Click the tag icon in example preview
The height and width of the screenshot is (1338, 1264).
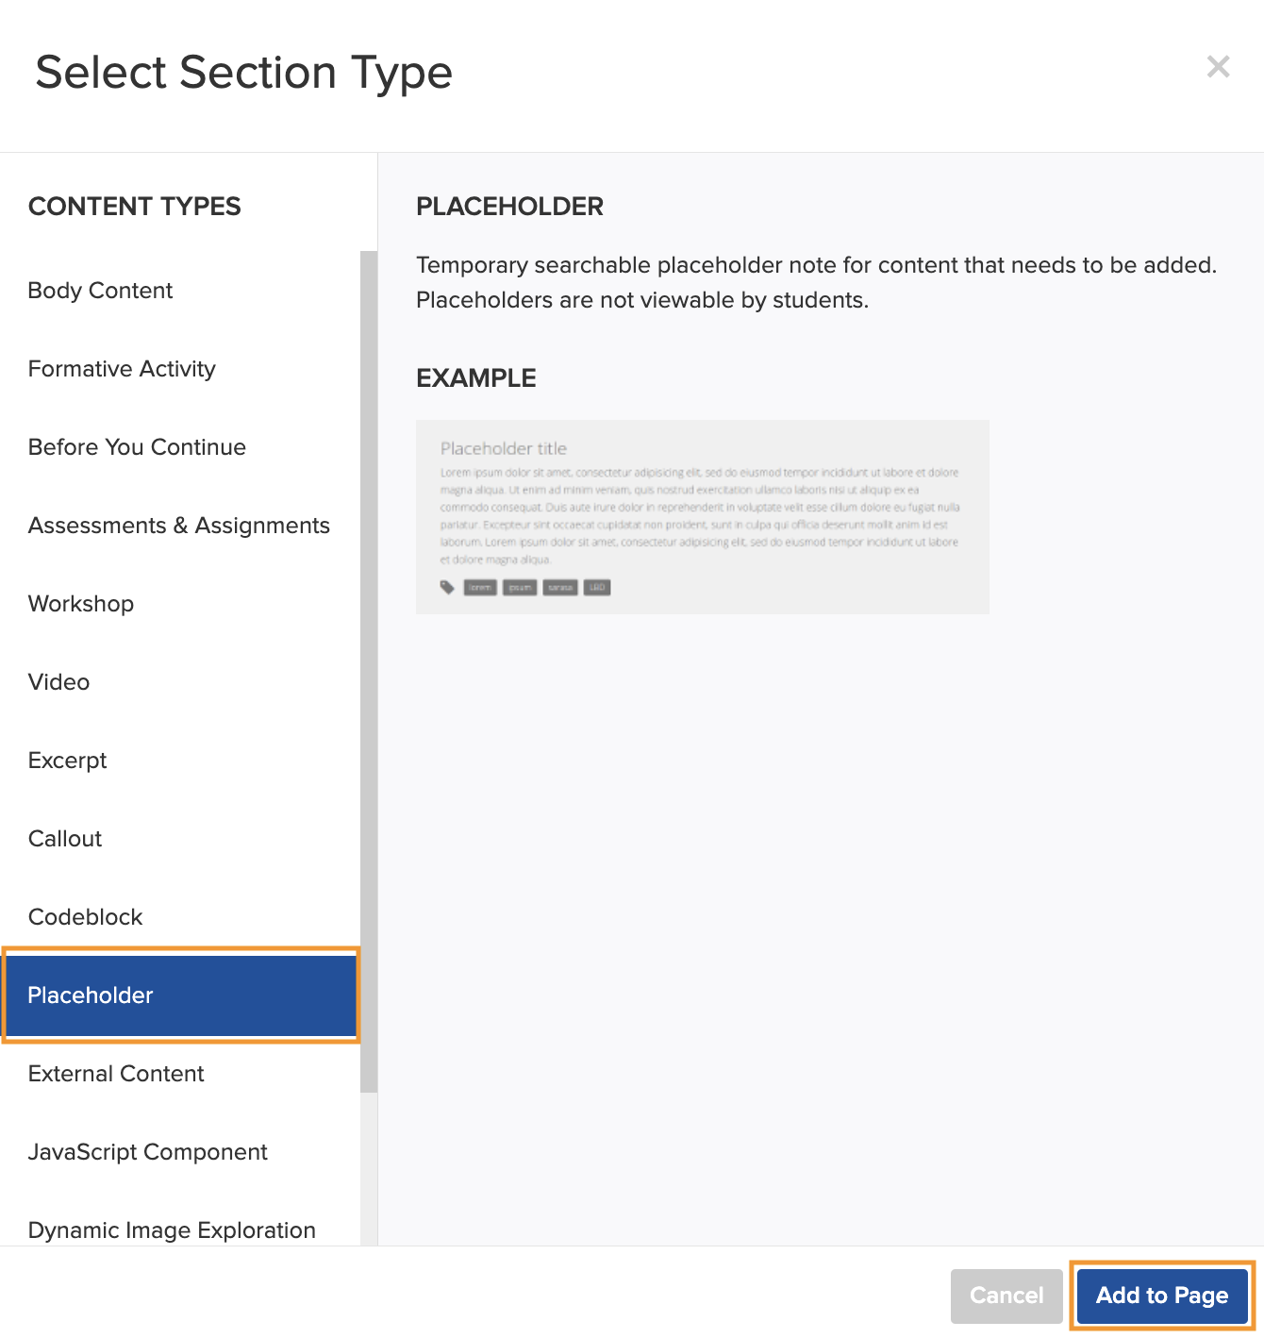447,587
